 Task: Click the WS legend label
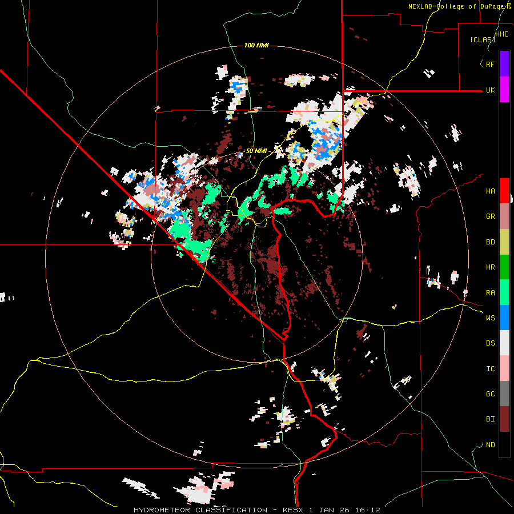[490, 318]
